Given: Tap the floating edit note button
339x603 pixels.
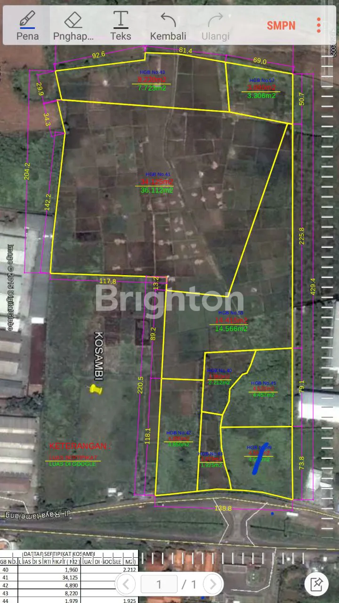Looking at the screenshot, I should [x=316, y=584].
